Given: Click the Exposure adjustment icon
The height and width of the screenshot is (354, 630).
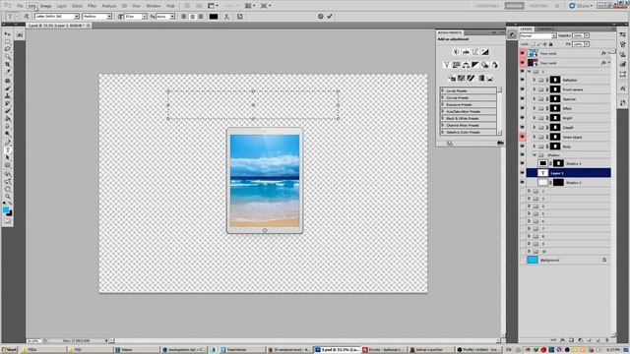Looking at the screenshot, I should [x=485, y=52].
